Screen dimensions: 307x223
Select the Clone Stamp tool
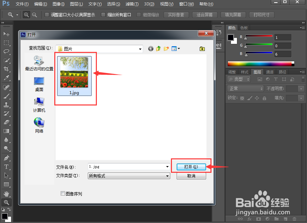point(6,105)
